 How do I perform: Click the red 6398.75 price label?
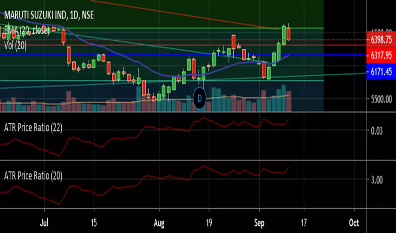(x=381, y=39)
